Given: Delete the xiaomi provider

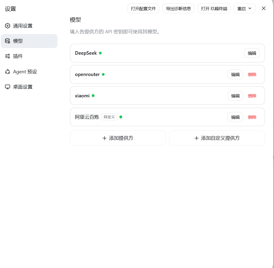Looking at the screenshot, I should [x=252, y=96].
